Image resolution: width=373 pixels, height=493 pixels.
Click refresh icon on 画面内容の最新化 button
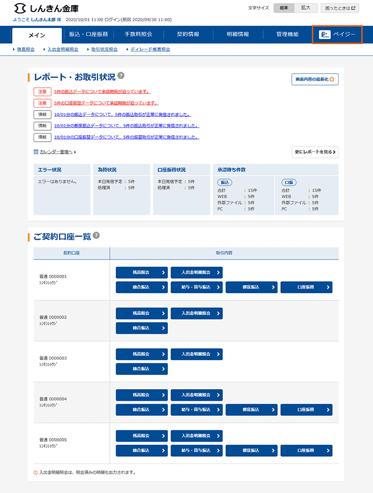pos(332,79)
